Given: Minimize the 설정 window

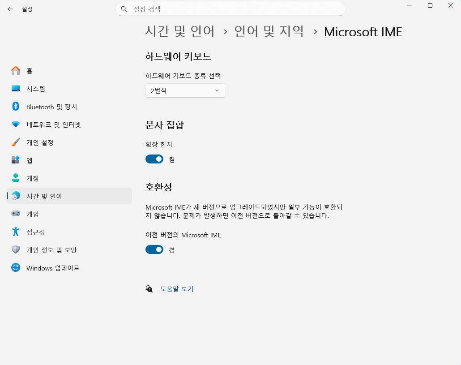Looking at the screenshot, I should pos(410,5).
